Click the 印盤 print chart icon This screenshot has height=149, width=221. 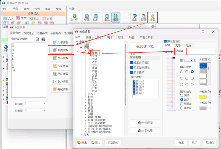point(86,17)
